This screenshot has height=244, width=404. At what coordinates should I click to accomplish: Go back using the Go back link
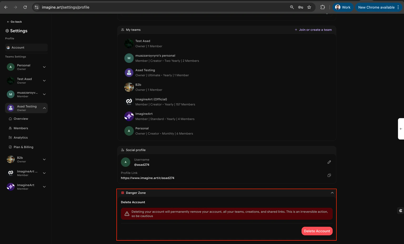click(x=14, y=22)
